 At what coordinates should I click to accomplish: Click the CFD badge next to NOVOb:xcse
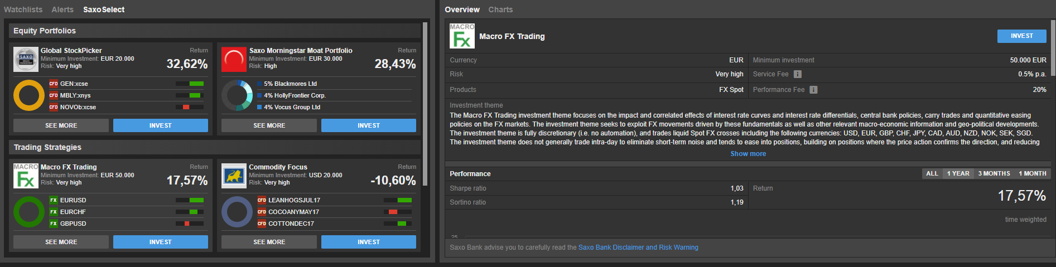coord(54,107)
